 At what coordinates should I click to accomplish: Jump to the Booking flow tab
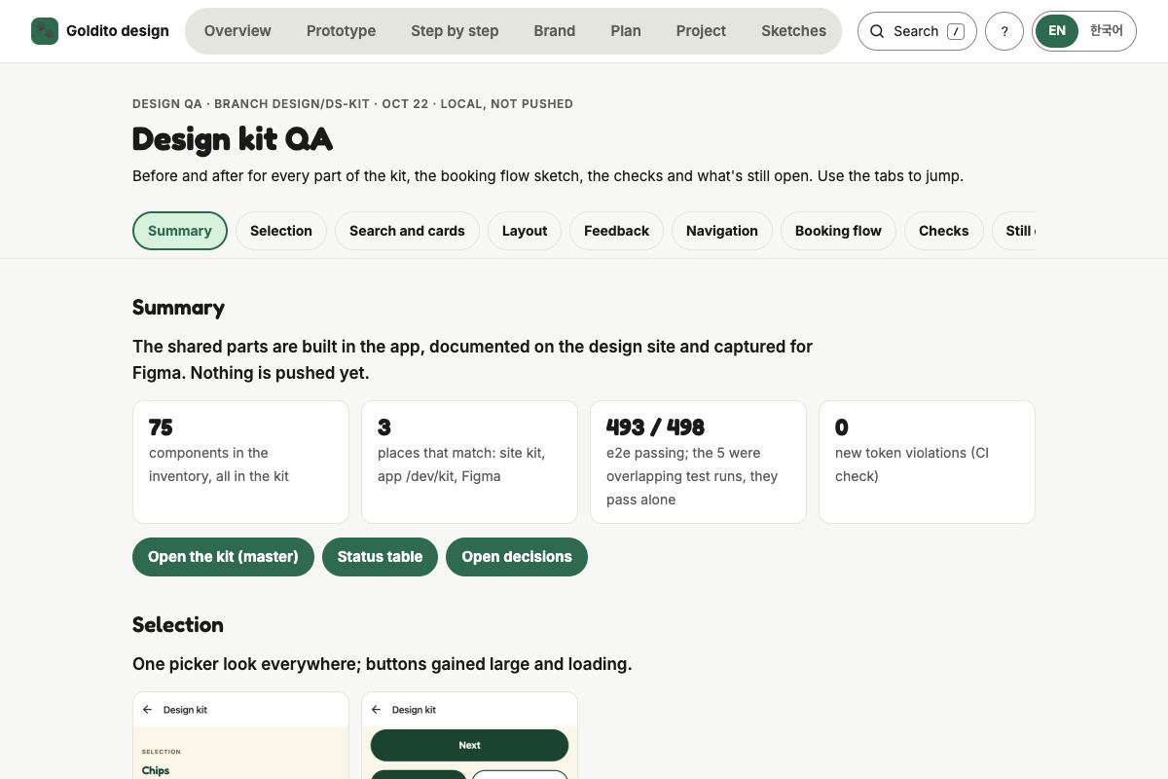tap(838, 231)
